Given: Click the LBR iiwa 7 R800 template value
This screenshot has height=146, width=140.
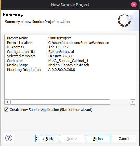Looking at the screenshot, I should [61, 56].
